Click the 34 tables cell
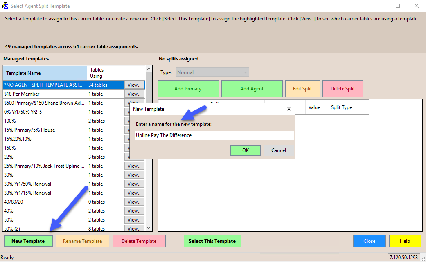Viewport: 426px width, 262px height. (x=106, y=85)
